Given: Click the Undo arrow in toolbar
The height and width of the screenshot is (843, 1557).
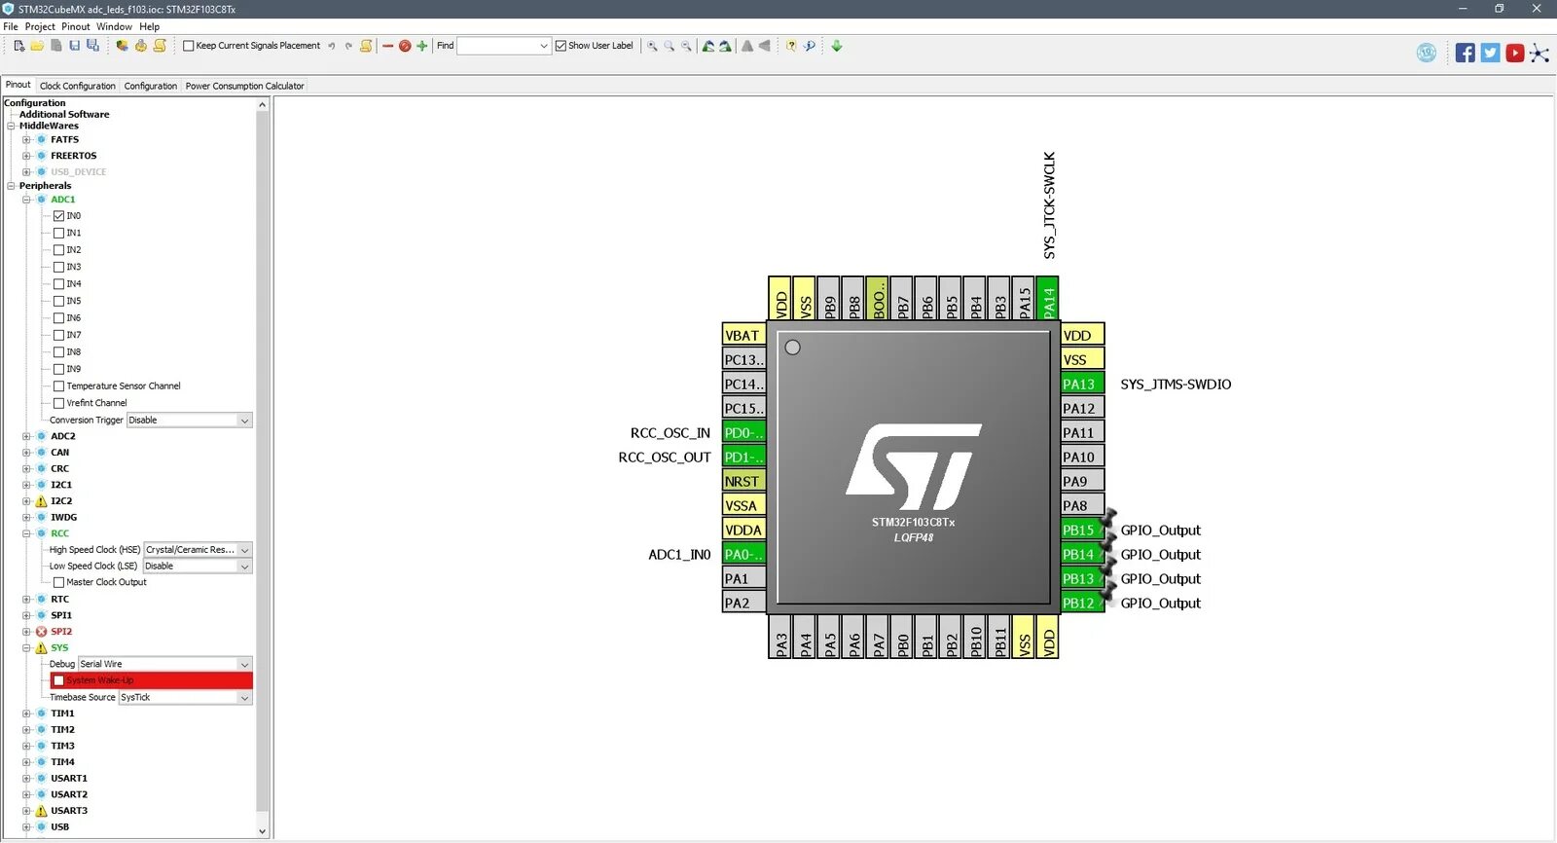Looking at the screenshot, I should point(331,46).
